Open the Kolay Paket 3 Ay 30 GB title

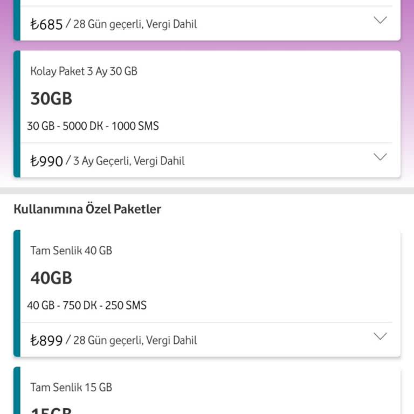(x=84, y=71)
